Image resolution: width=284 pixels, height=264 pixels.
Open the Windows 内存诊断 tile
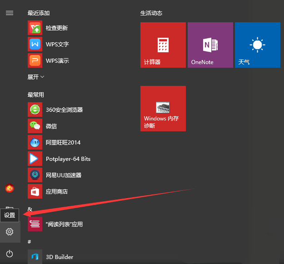(163, 109)
